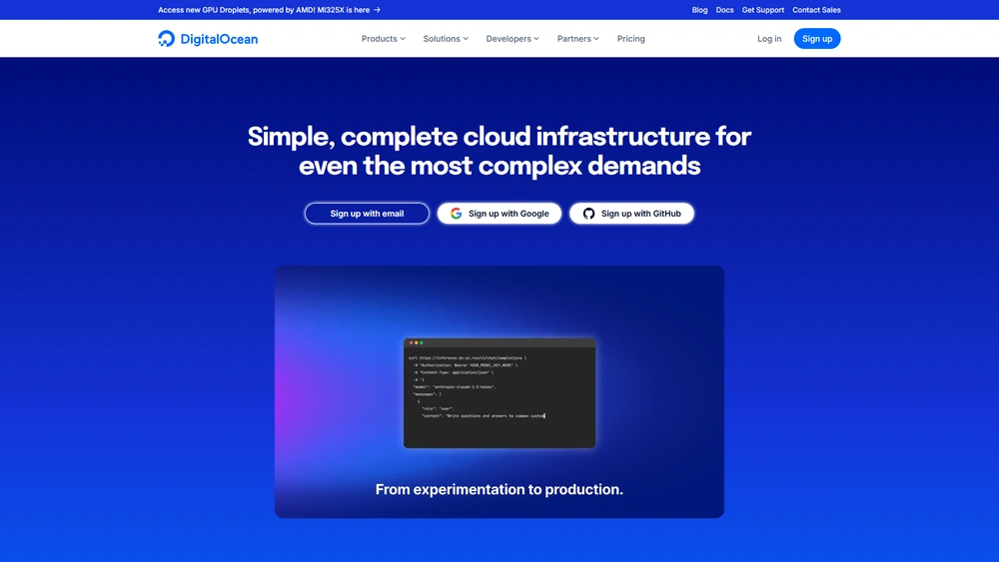Viewport: 999px width, 562px height.
Task: Click the arrow after the AMD MI325X announcement
Action: coord(377,10)
